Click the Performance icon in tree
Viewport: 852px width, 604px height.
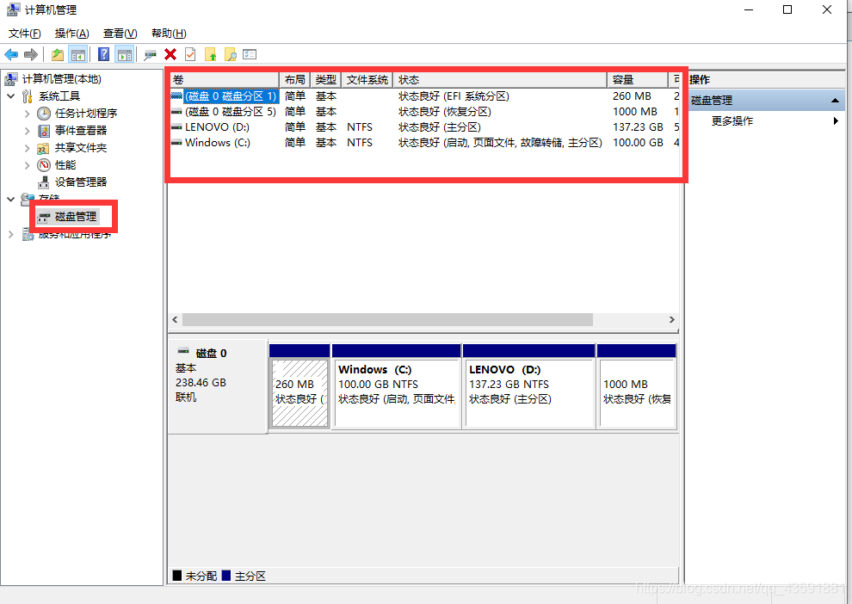click(x=44, y=165)
